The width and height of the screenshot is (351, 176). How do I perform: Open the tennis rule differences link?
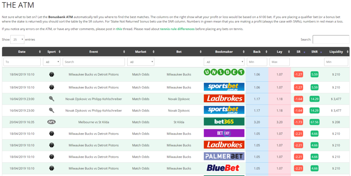pyautogui.click(x=177, y=29)
